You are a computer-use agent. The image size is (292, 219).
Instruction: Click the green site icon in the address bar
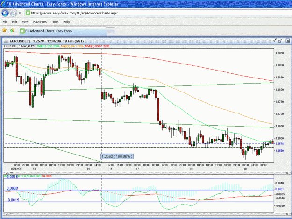coord(28,13)
